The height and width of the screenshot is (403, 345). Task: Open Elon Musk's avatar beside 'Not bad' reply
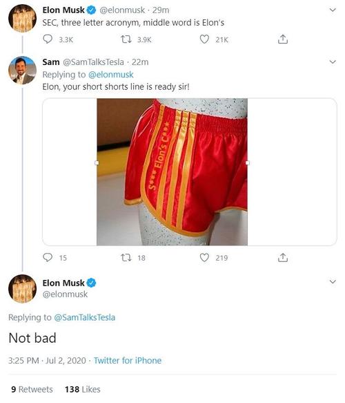tap(22, 289)
